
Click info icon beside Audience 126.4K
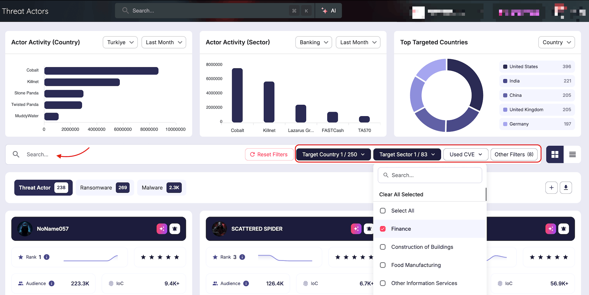(x=246, y=284)
